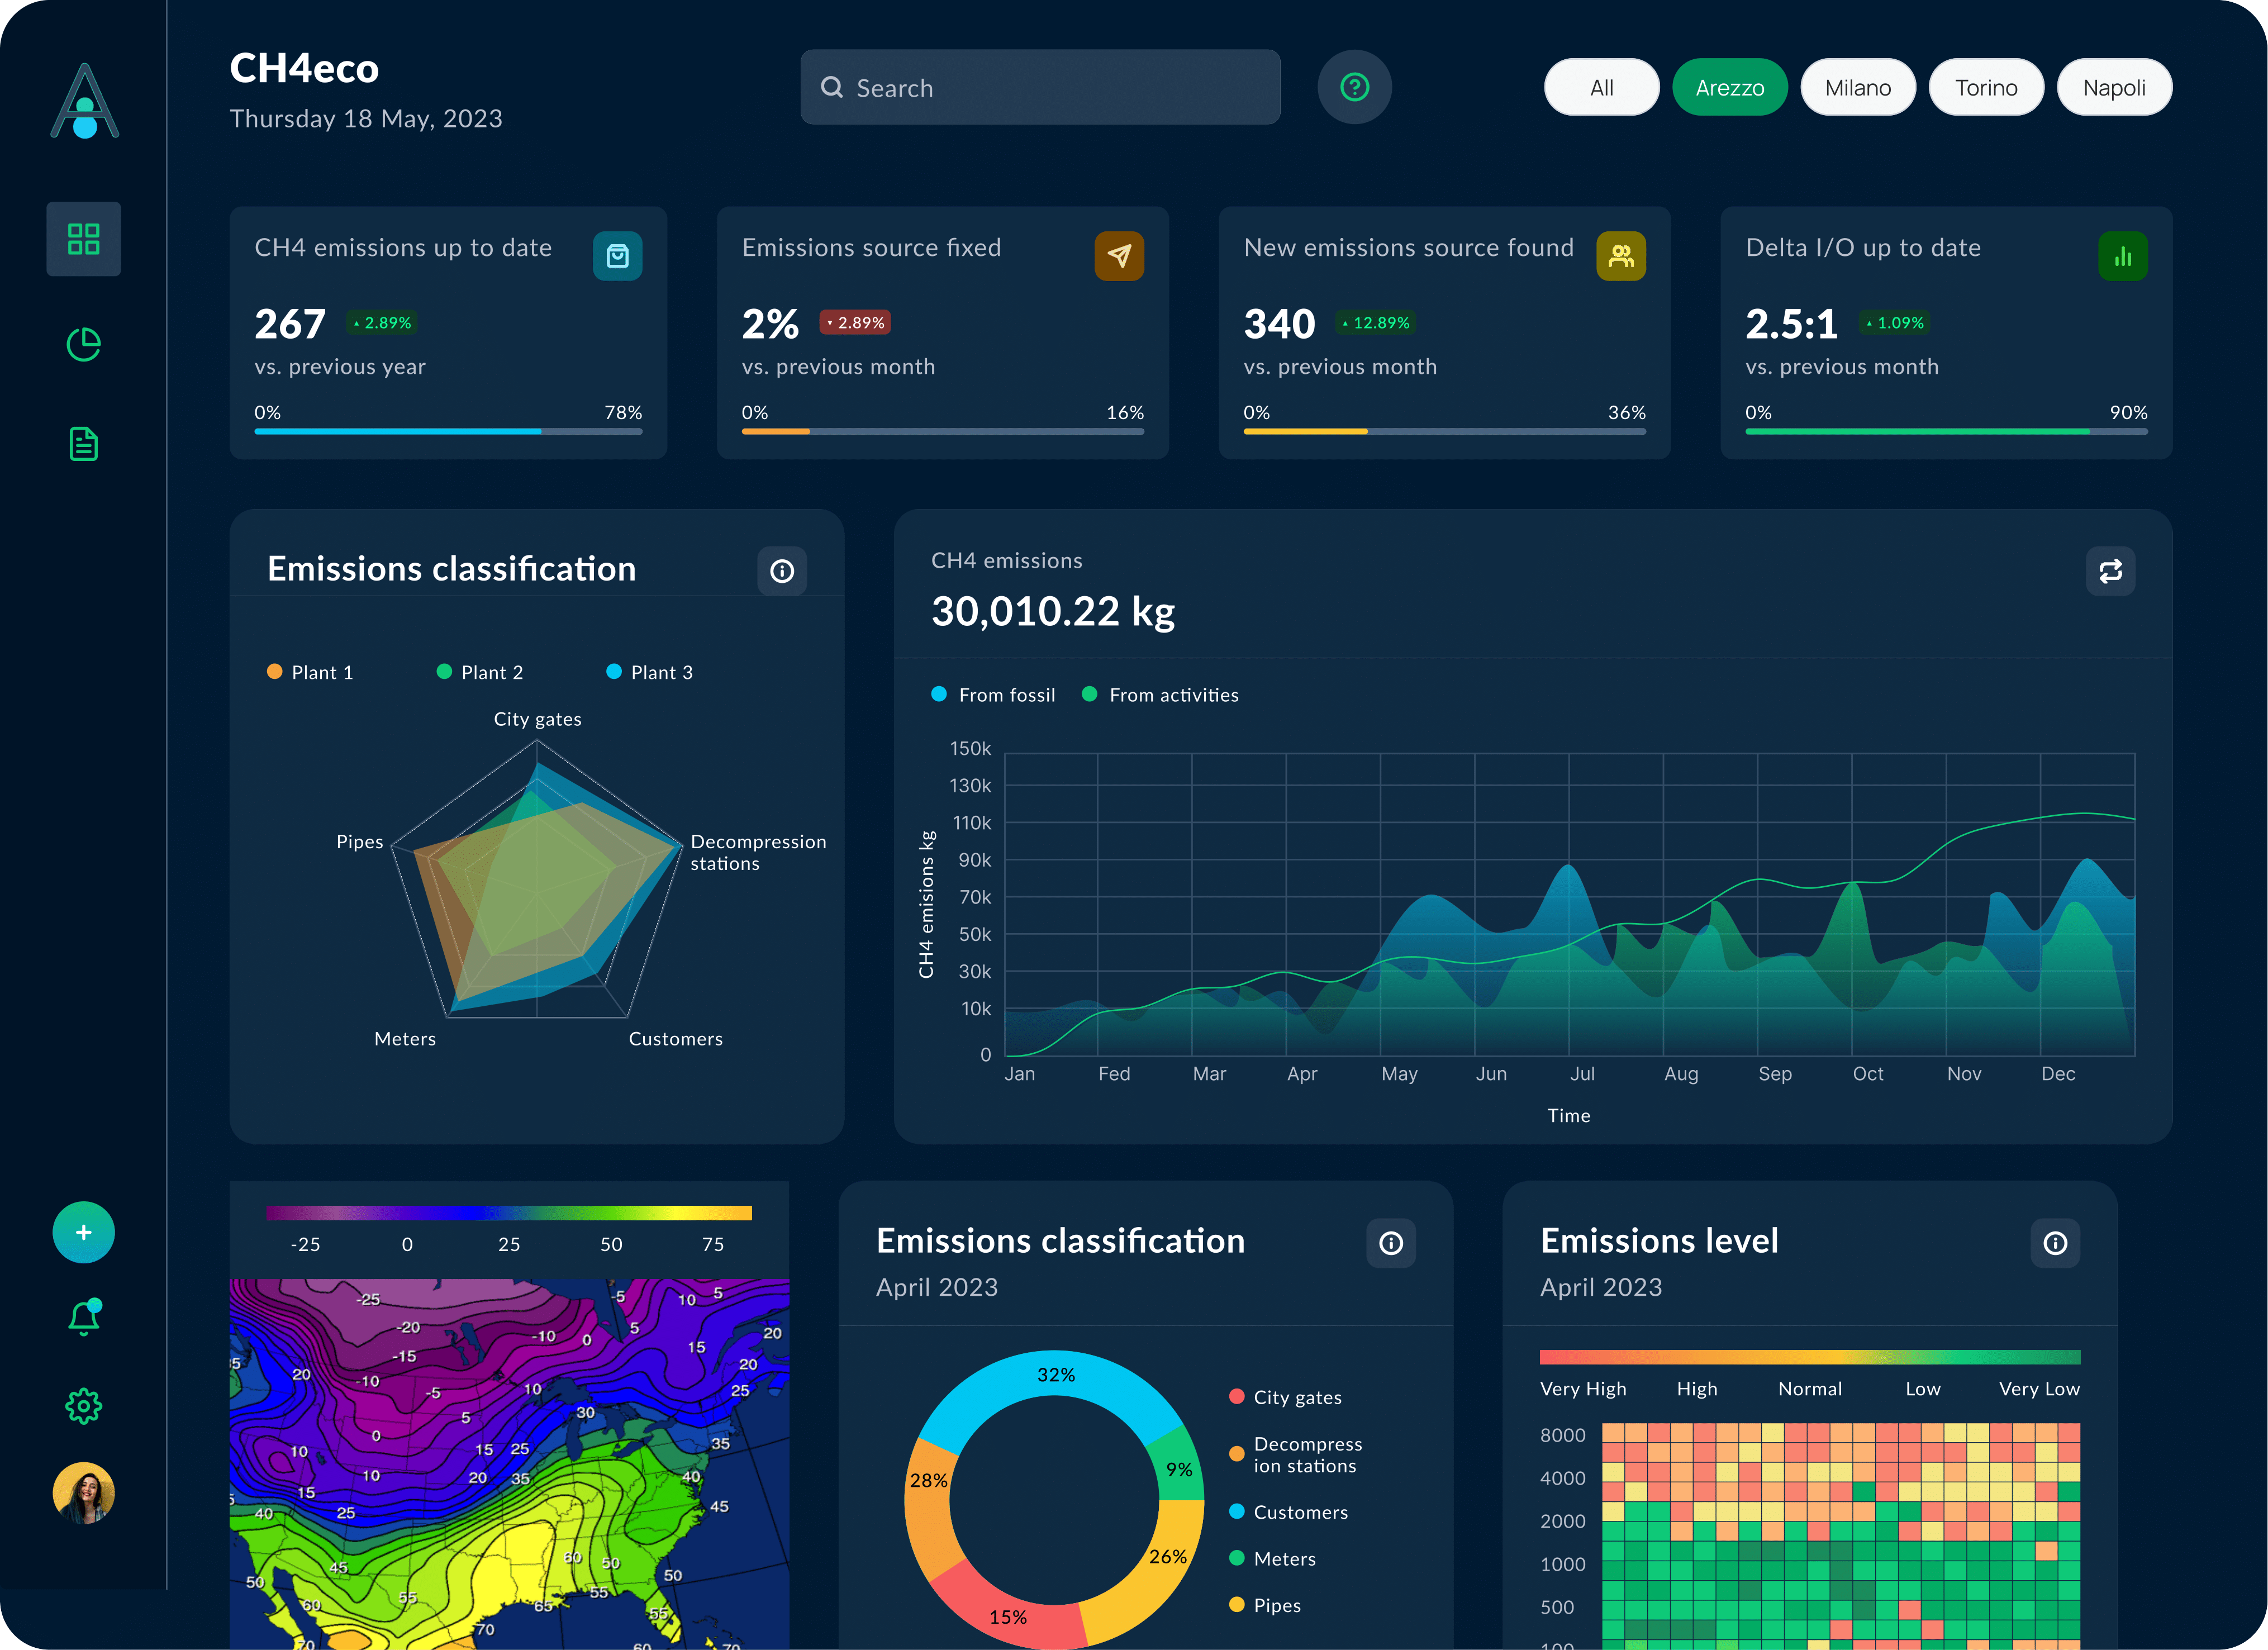Select the Napoli city filter
Image resolution: width=2268 pixels, height=1650 pixels.
click(2115, 87)
